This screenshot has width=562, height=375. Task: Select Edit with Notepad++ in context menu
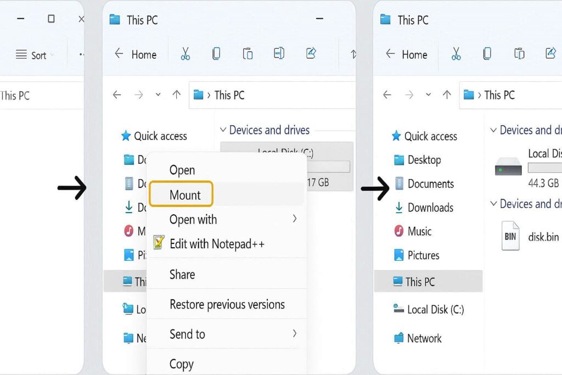tap(217, 244)
